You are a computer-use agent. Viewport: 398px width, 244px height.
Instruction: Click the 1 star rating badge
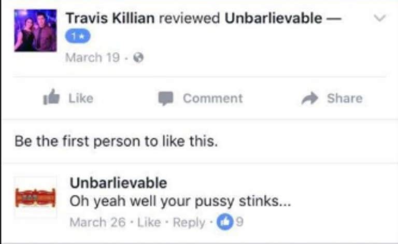coord(78,36)
